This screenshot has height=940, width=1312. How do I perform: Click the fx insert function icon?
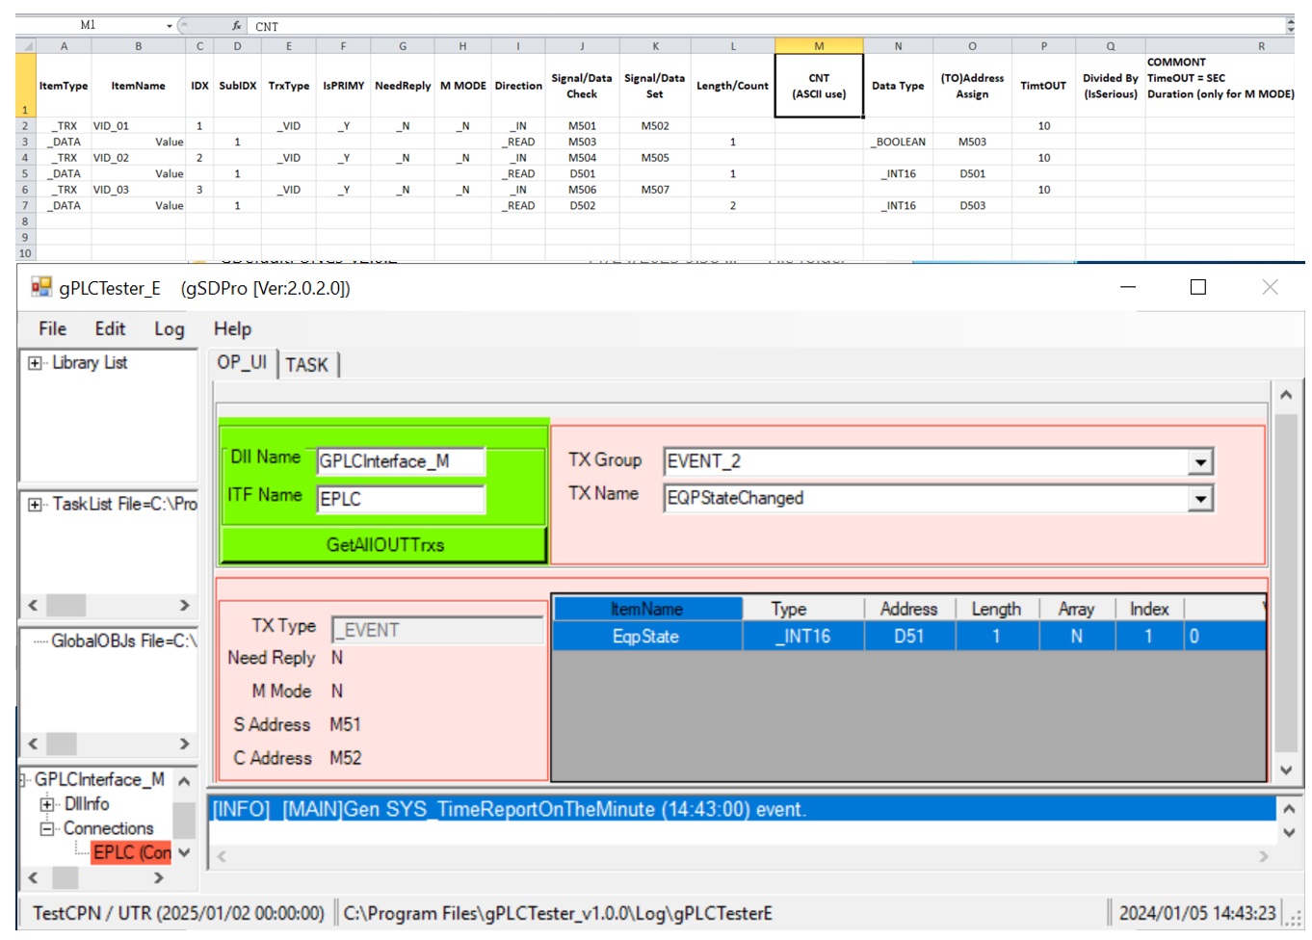click(x=236, y=26)
